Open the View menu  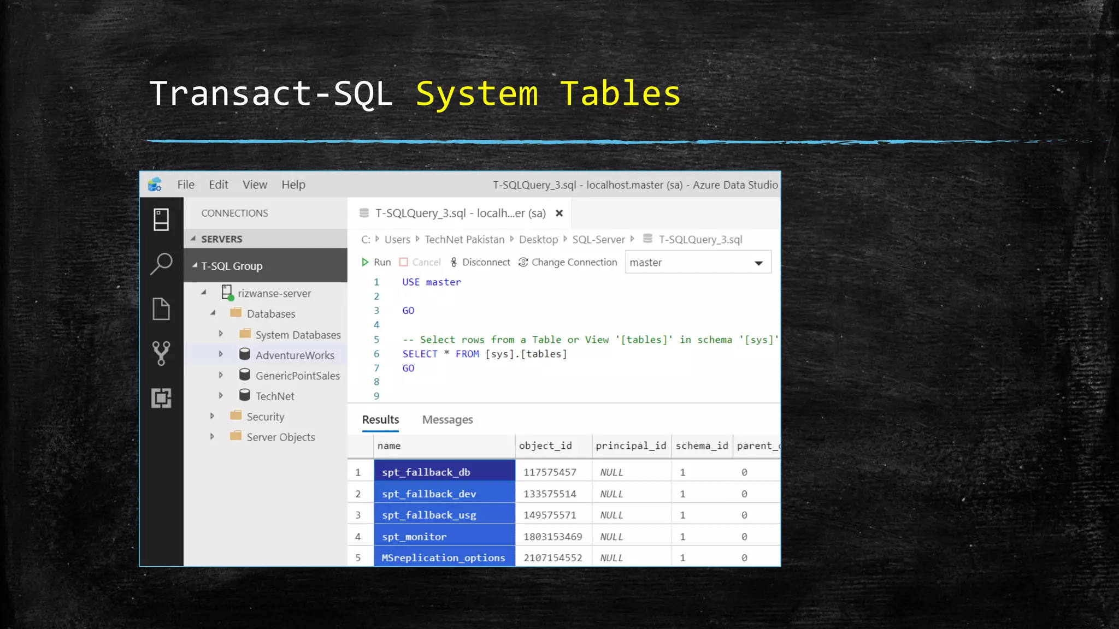255,185
